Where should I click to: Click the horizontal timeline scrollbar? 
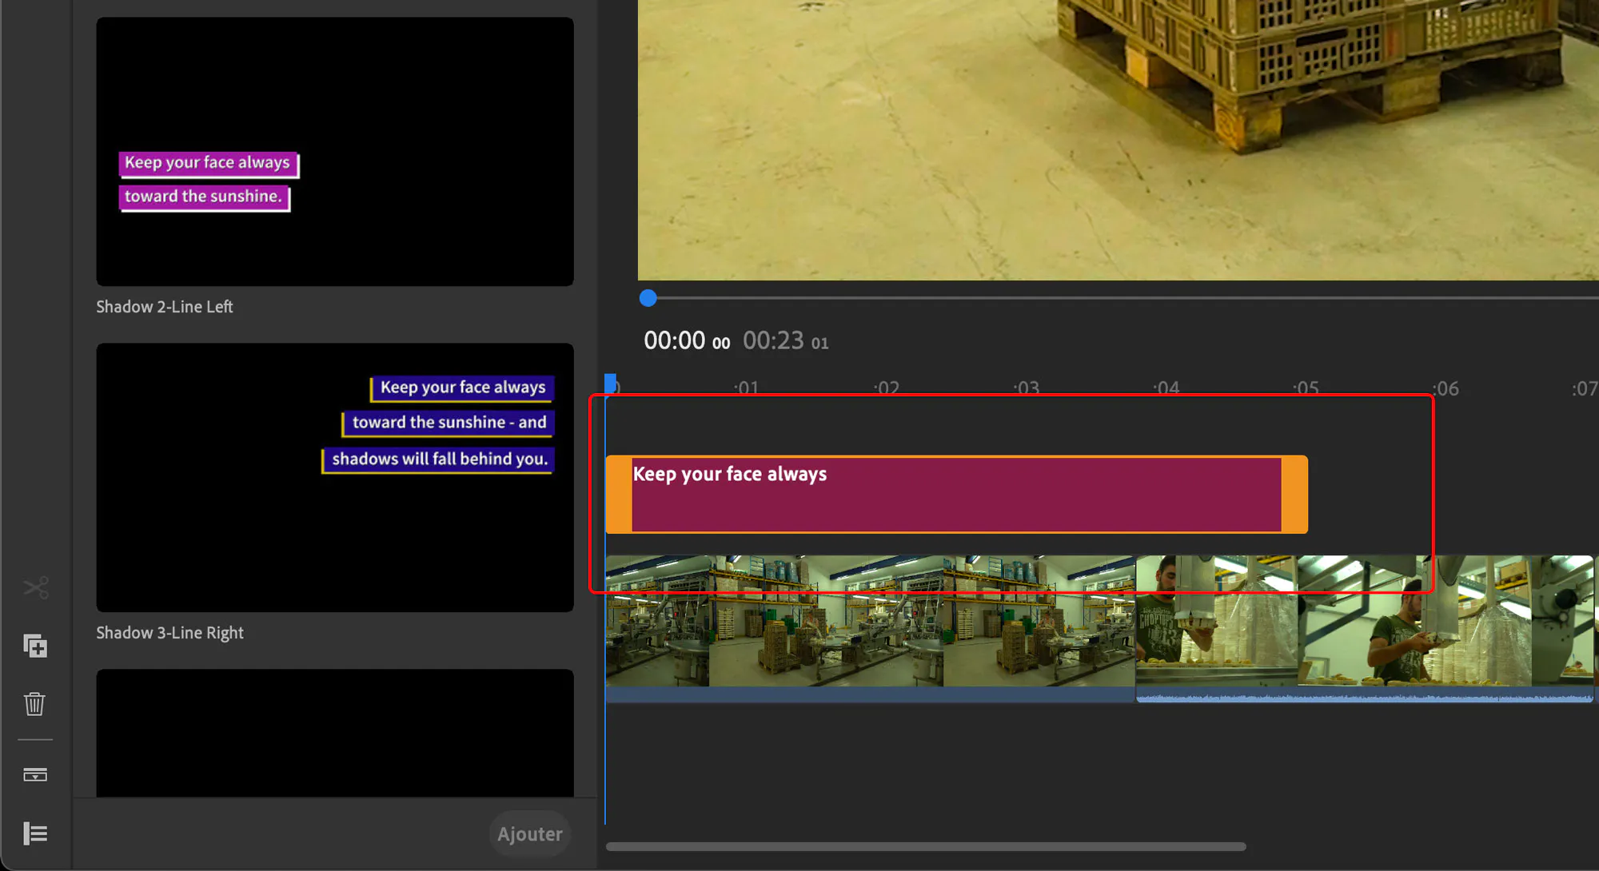coord(925,846)
